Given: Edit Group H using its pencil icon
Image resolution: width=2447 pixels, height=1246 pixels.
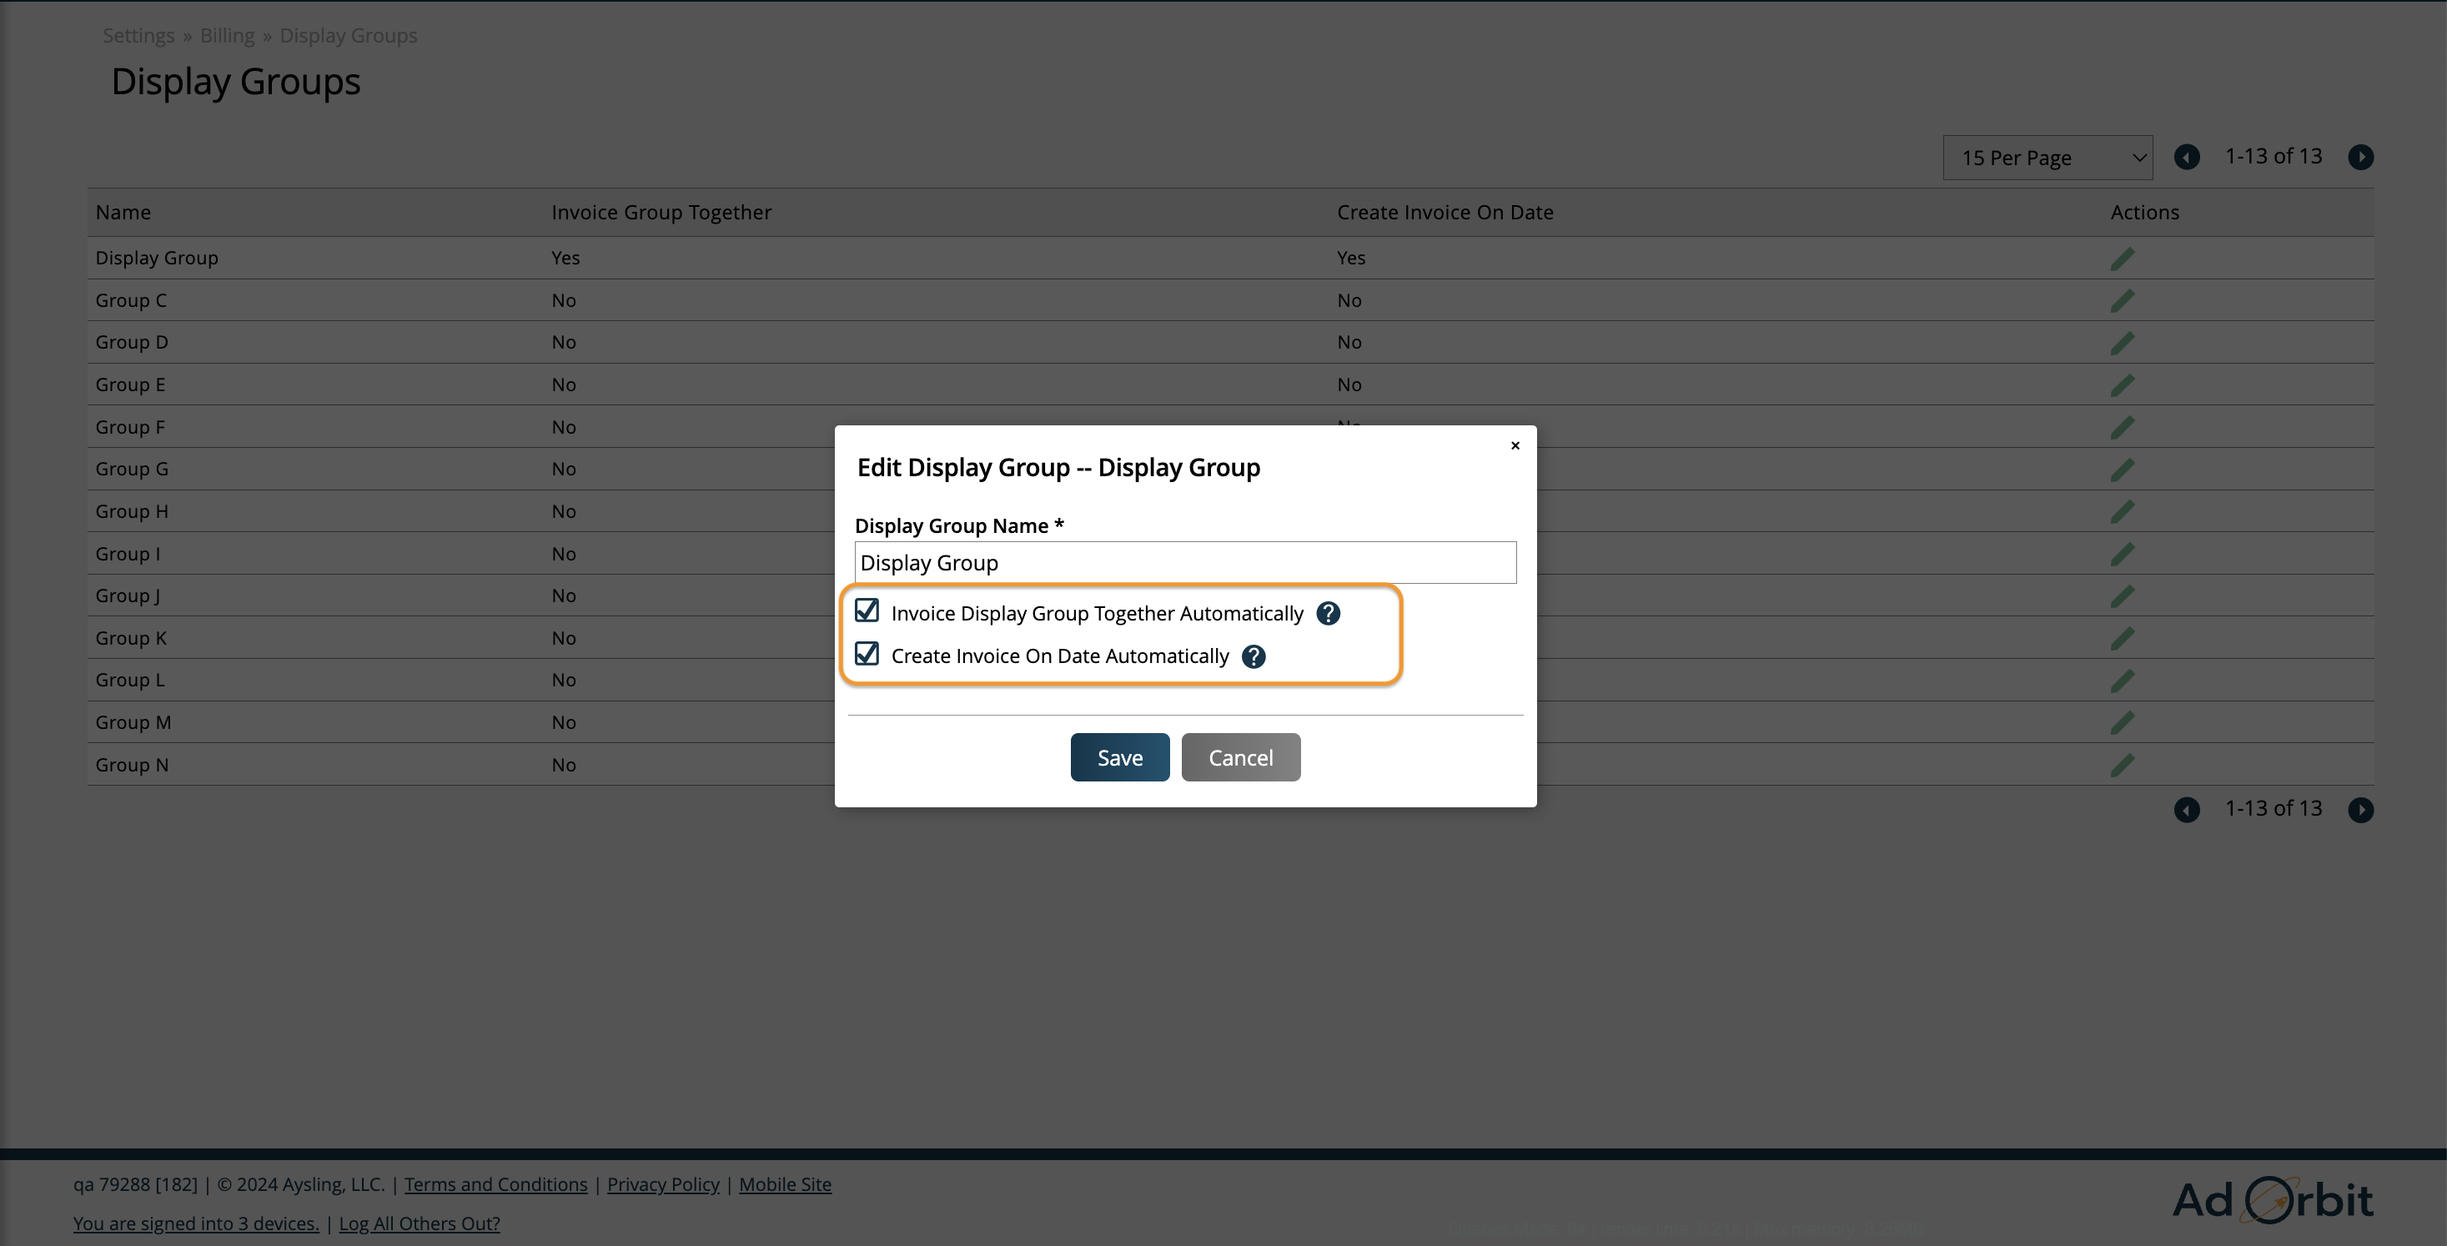Looking at the screenshot, I should (x=2123, y=511).
